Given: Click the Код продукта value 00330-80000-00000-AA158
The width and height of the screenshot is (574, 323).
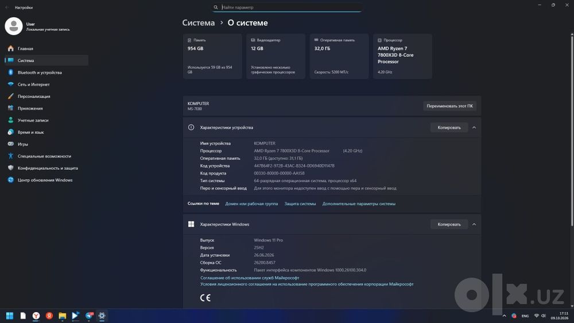Looking at the screenshot, I should click(x=279, y=173).
